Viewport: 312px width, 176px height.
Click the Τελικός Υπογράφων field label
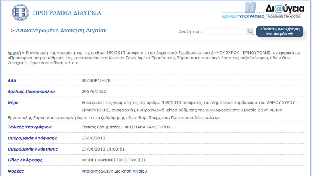pos(30,127)
